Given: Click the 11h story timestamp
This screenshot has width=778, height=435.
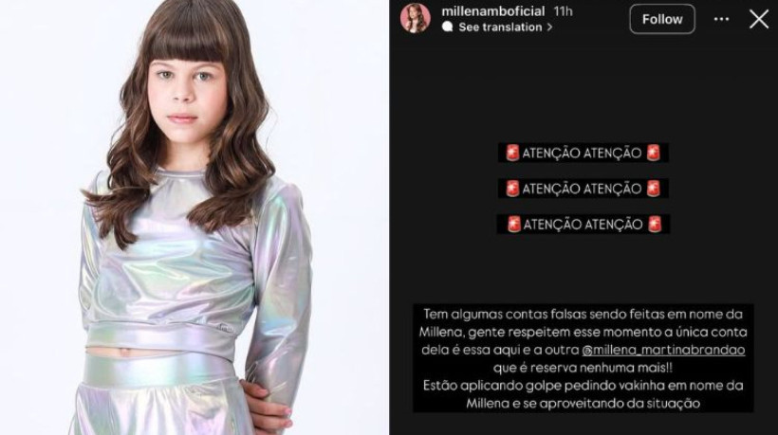Looking at the screenshot, I should [x=564, y=11].
